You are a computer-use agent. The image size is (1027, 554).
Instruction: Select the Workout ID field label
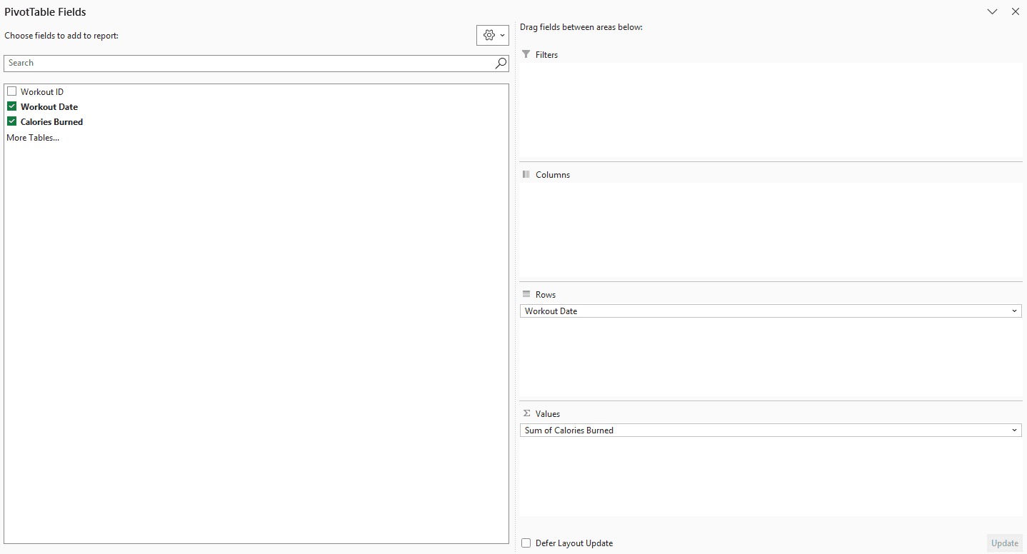pos(42,92)
